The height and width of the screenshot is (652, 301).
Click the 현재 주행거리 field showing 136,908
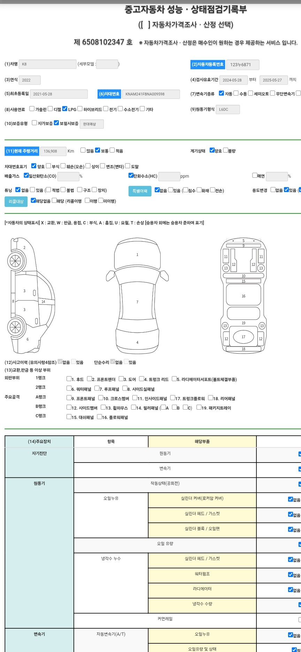tap(53, 151)
